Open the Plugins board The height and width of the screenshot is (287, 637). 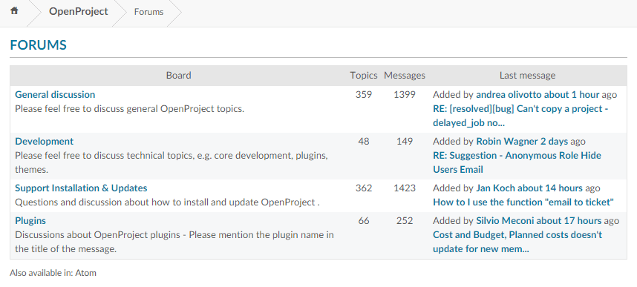[30, 221]
